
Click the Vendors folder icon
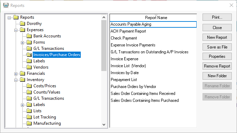(29, 67)
